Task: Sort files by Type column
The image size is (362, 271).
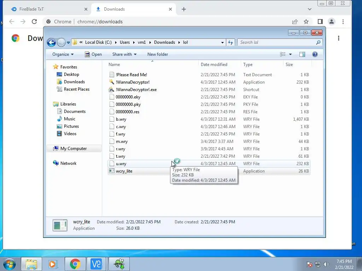Action: coord(262,65)
